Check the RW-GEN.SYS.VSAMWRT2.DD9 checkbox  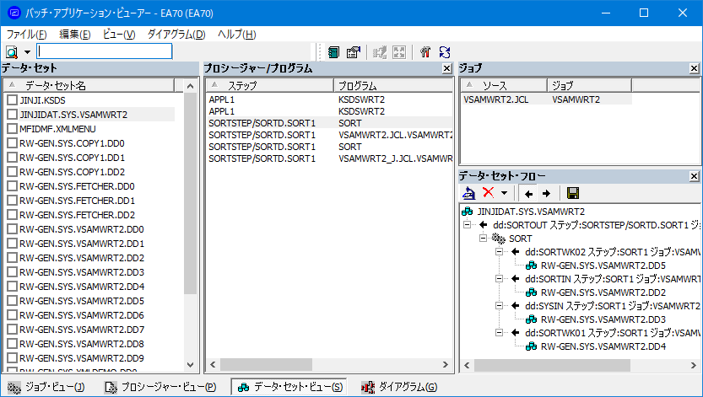pos(12,358)
